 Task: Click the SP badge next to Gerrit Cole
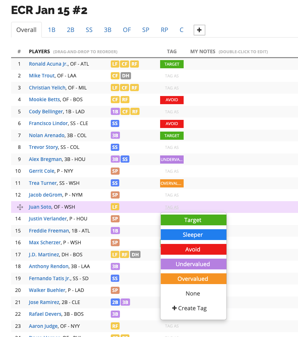(x=115, y=171)
